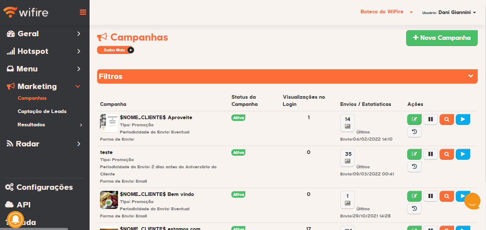The width and height of the screenshot is (486, 230).
Task: View history of teste campaign
Action: tap(414, 167)
